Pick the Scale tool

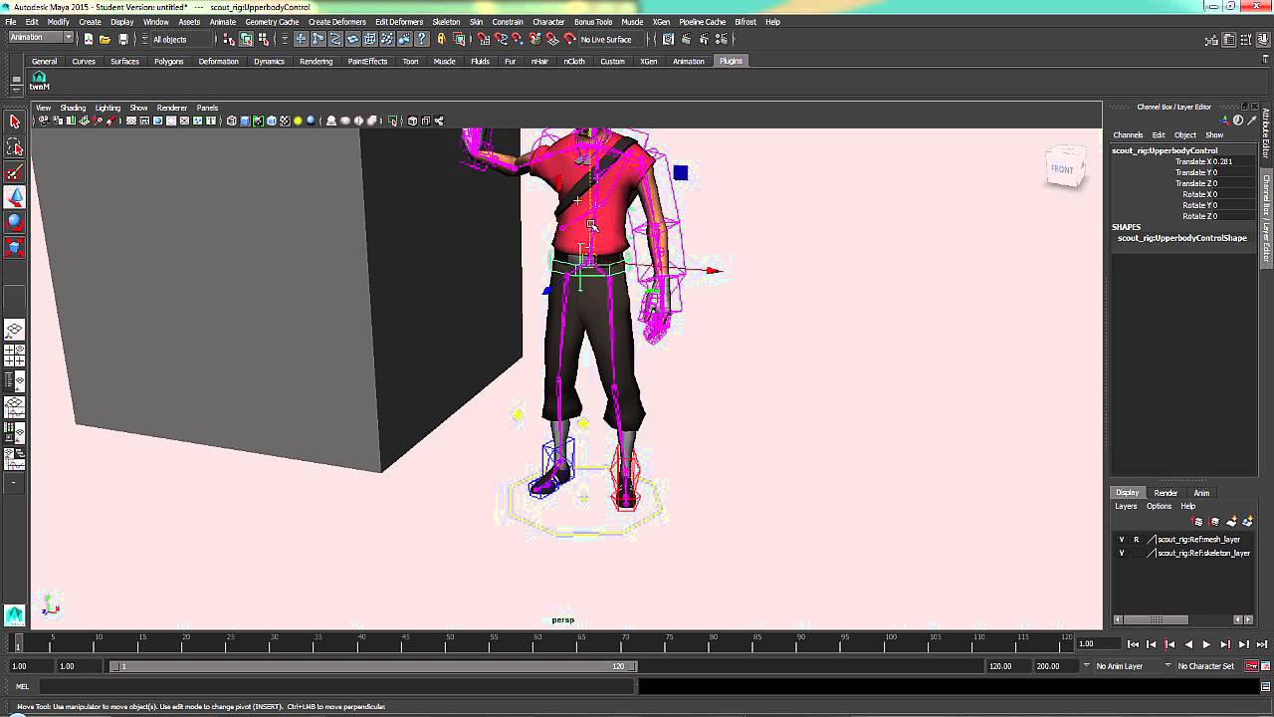(15, 247)
